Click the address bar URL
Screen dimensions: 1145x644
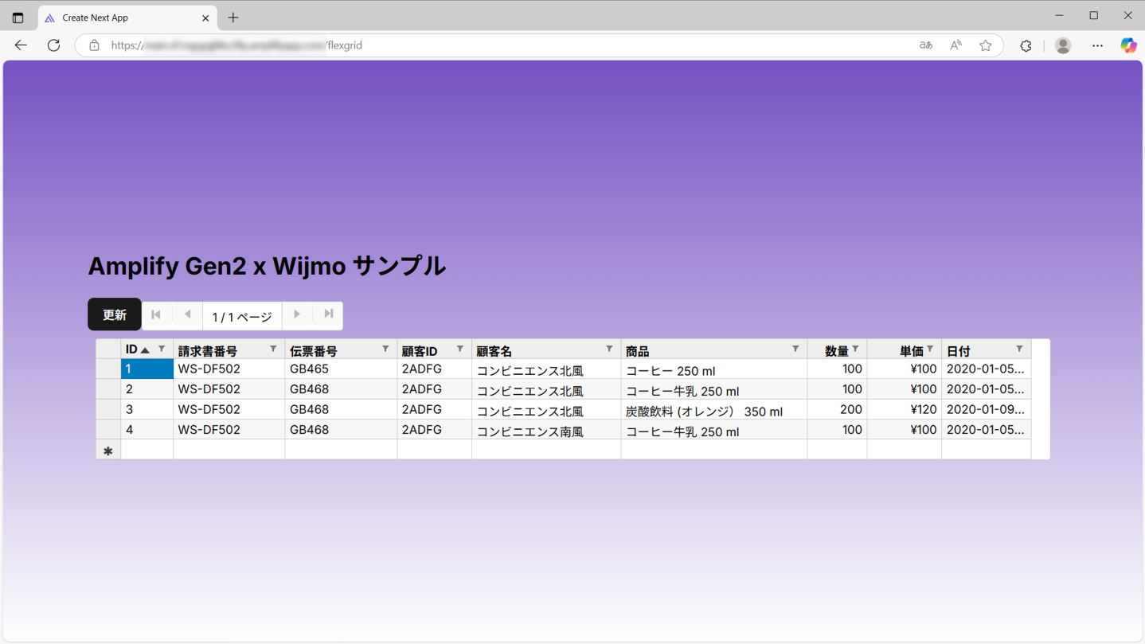pyautogui.click(x=236, y=45)
